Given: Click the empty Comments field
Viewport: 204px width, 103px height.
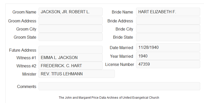Looking at the screenshot, I should coord(119,86).
